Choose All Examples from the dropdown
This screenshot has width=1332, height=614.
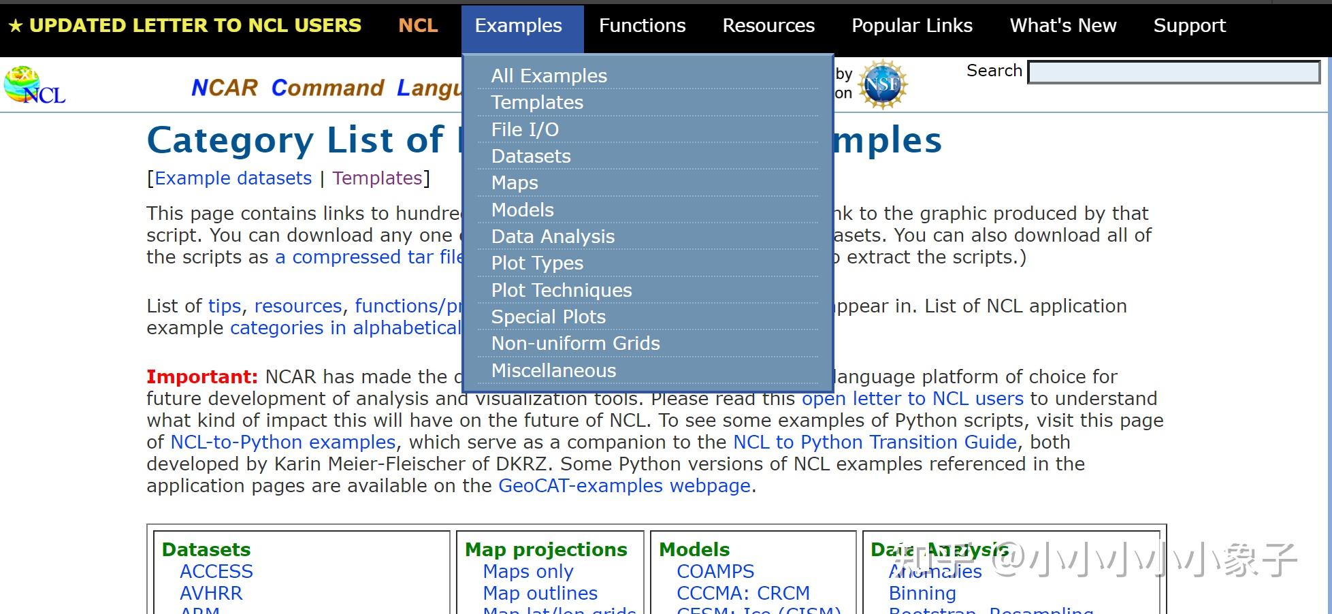click(549, 76)
